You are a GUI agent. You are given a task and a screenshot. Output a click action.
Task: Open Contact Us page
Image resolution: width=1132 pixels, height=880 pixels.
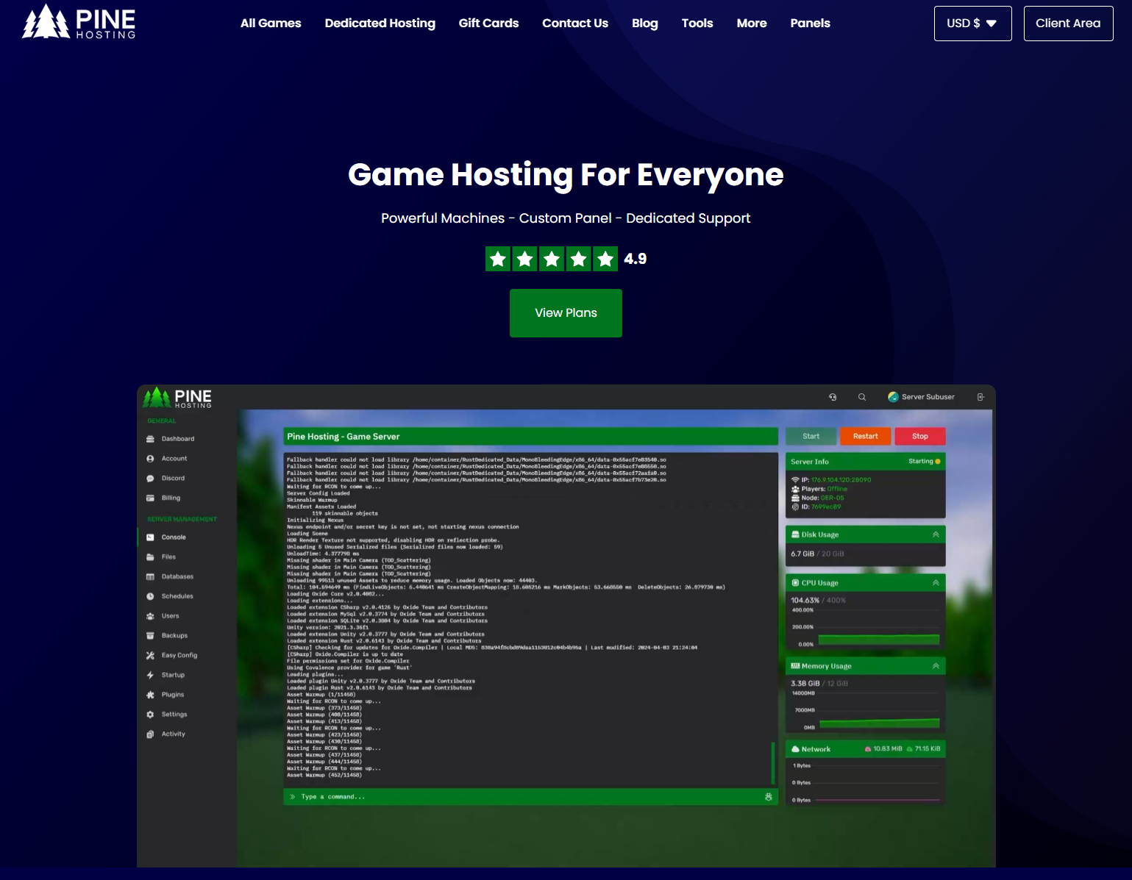575,24
